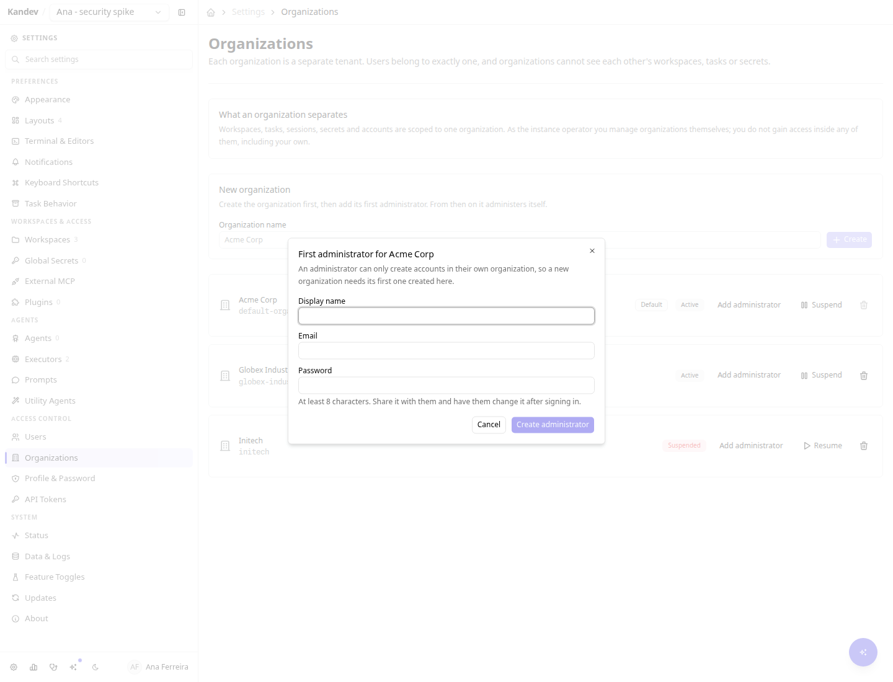Click the Acme Corp building icon
Viewport: 893px width, 682px height.
coord(225,305)
